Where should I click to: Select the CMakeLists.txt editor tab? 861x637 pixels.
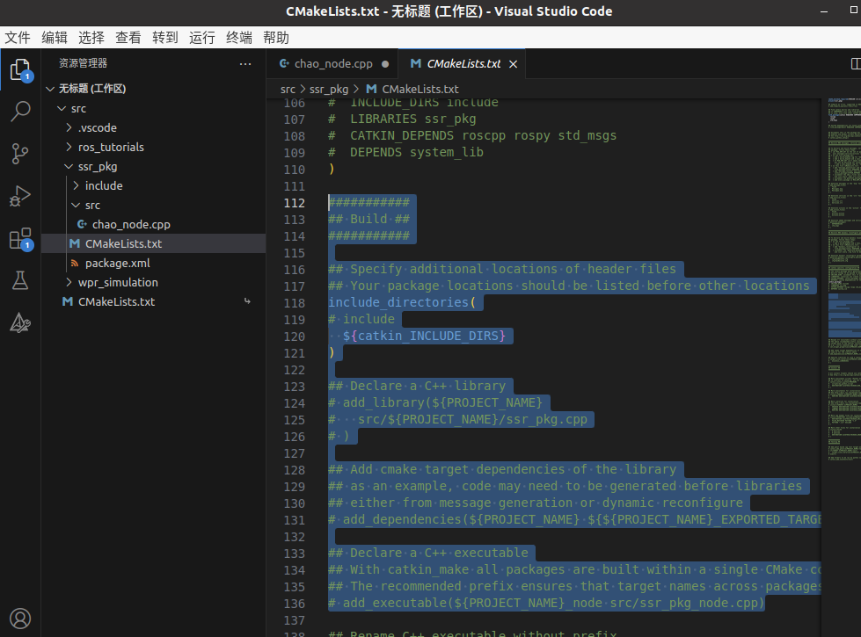pyautogui.click(x=462, y=64)
